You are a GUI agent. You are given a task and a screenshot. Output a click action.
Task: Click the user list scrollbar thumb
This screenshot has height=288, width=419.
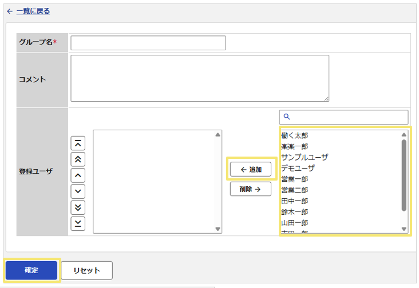pos(404,175)
